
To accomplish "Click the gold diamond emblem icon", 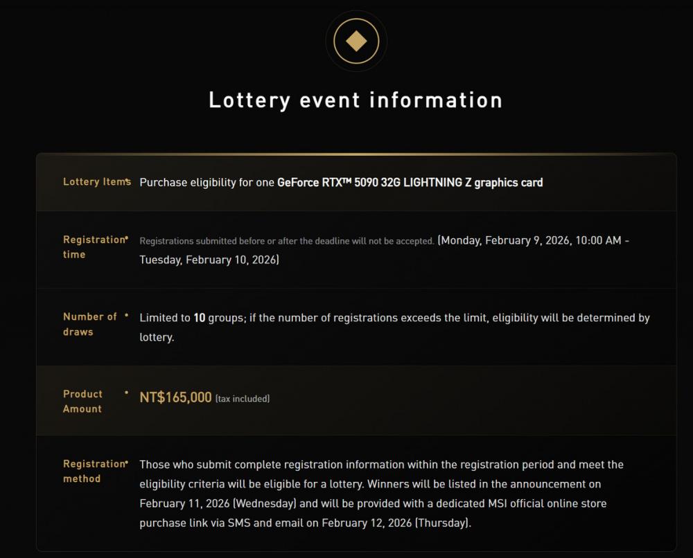I will [x=356, y=42].
